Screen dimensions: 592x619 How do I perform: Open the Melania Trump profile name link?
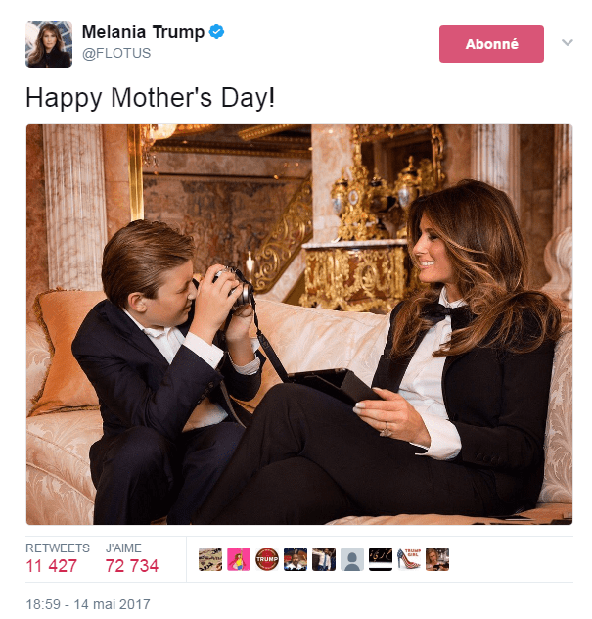point(143,32)
